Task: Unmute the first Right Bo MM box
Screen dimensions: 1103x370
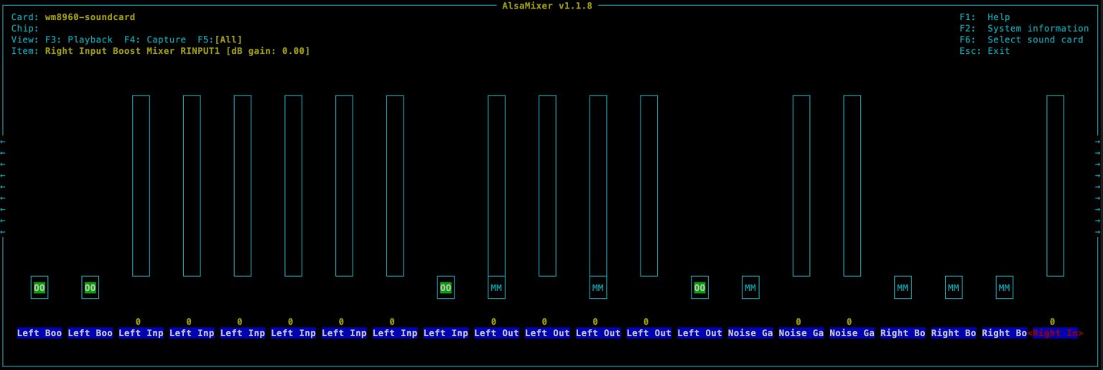Action: click(x=903, y=287)
